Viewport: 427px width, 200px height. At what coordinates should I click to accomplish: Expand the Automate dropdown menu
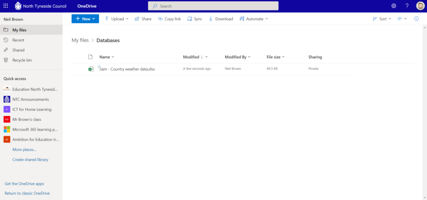[254, 19]
